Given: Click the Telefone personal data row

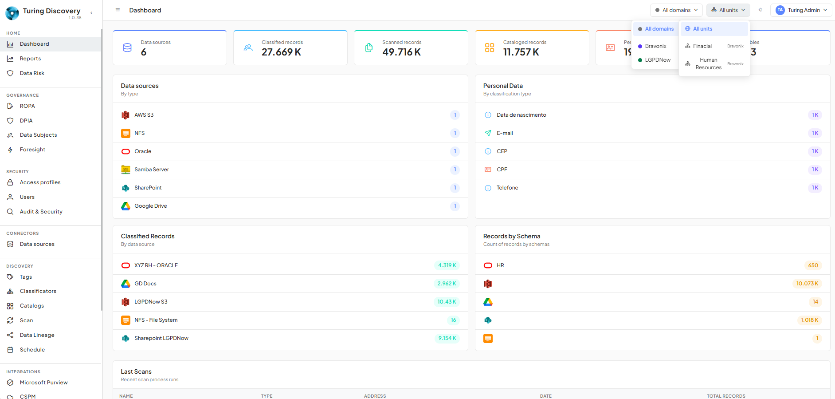Looking at the screenshot, I should [x=653, y=188].
